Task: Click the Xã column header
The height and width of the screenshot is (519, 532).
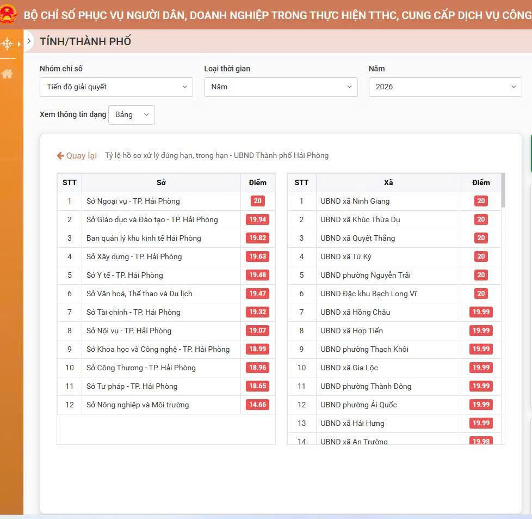Action: tap(388, 182)
